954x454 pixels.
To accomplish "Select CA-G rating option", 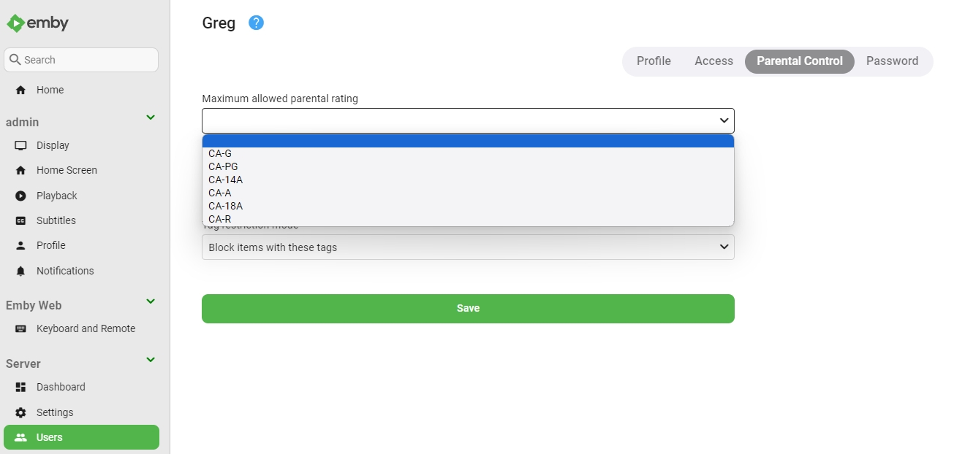I will (468, 153).
